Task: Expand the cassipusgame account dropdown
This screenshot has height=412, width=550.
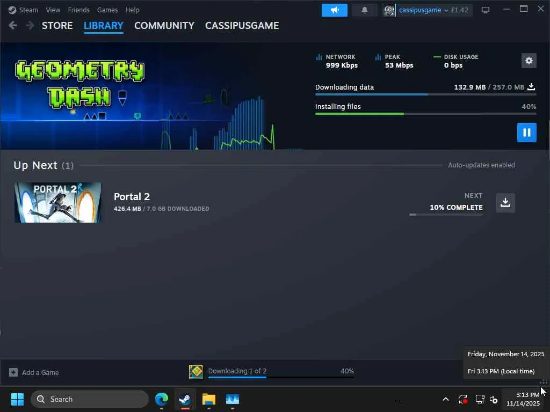Action: 423,10
